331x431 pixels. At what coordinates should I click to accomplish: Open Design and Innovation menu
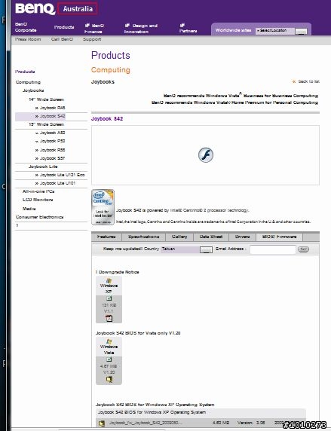(141, 29)
